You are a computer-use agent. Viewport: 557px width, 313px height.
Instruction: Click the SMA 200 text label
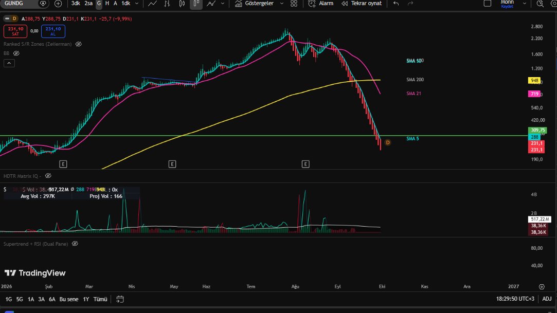pos(415,80)
